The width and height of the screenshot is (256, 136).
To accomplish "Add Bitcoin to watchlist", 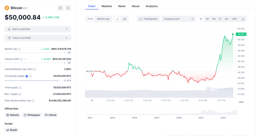I will tap(38, 29).
